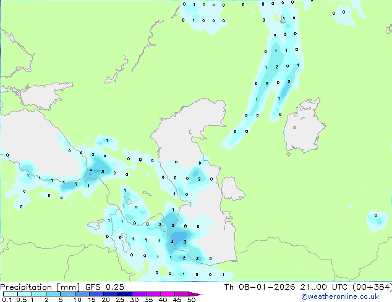Click the 'Th 08-01-2026' date text
Screen dimensions: 392x302
coord(260,287)
